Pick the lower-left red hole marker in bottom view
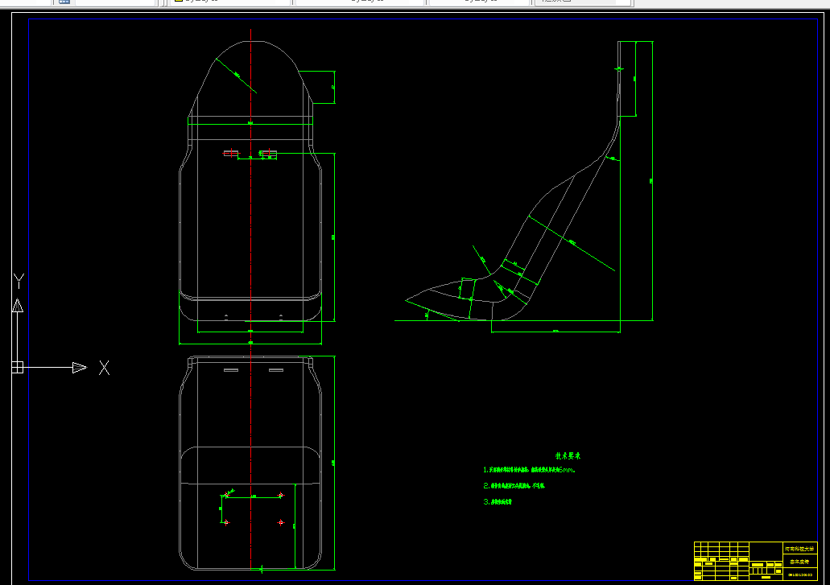The width and height of the screenshot is (830, 585). [x=226, y=522]
